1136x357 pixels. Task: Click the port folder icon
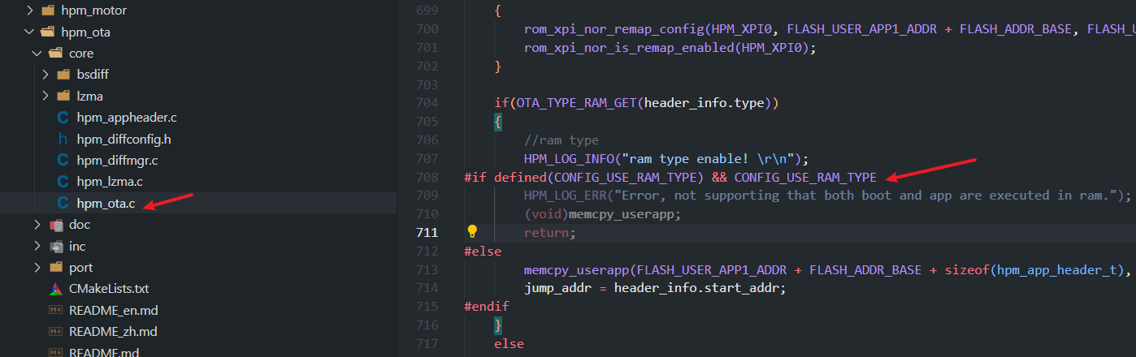(56, 267)
